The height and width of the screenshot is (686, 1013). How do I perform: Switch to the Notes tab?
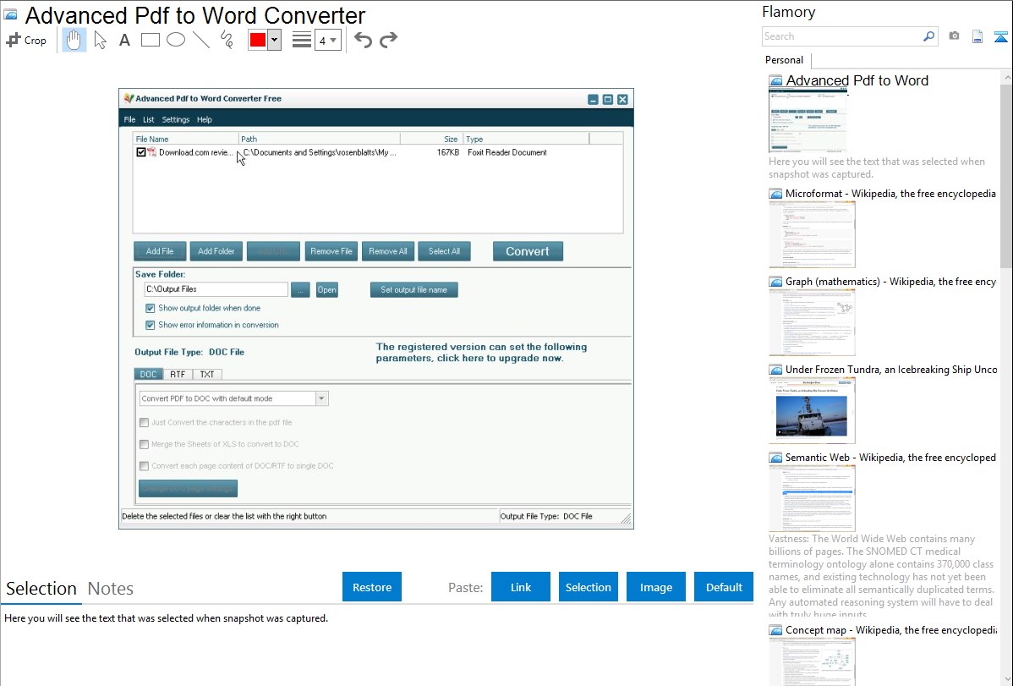pos(111,589)
